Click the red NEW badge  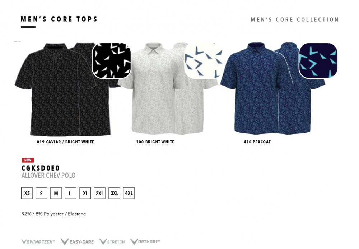point(28,160)
